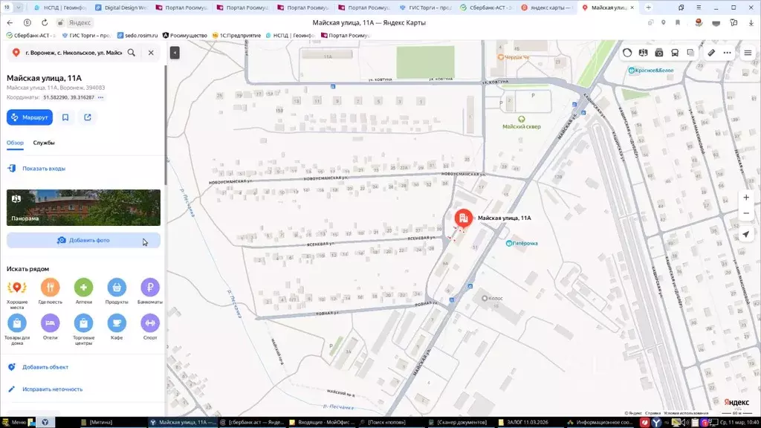The image size is (761, 428).
Task: Click the my location arrow button
Action: coord(746,235)
